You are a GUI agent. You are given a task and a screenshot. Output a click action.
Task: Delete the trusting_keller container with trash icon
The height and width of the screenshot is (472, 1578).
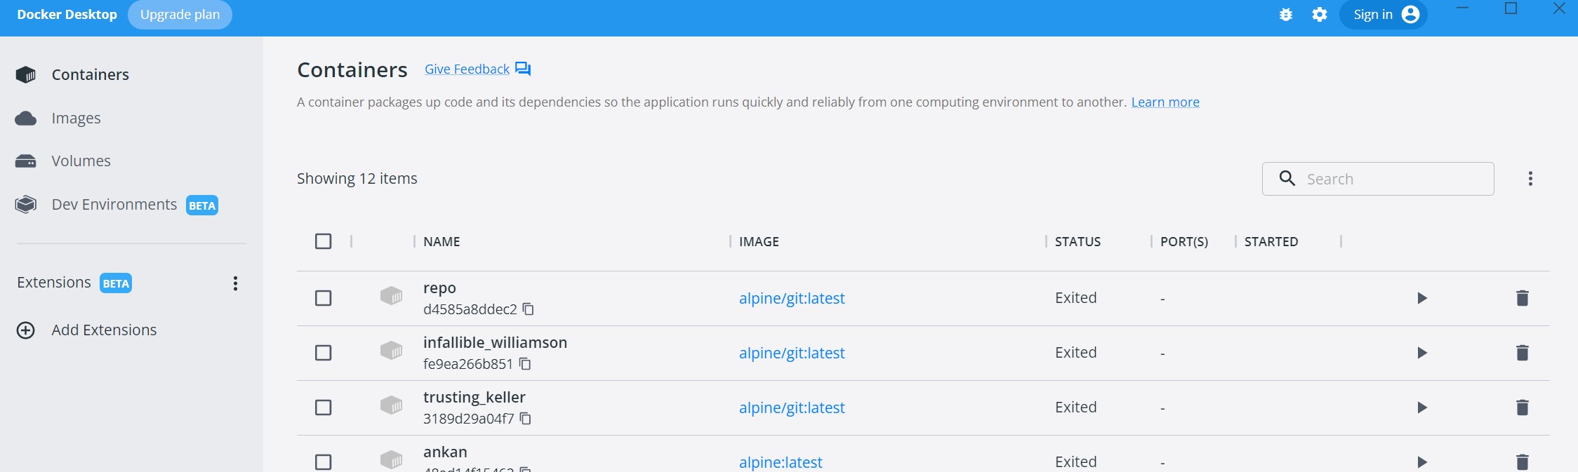[1522, 407]
